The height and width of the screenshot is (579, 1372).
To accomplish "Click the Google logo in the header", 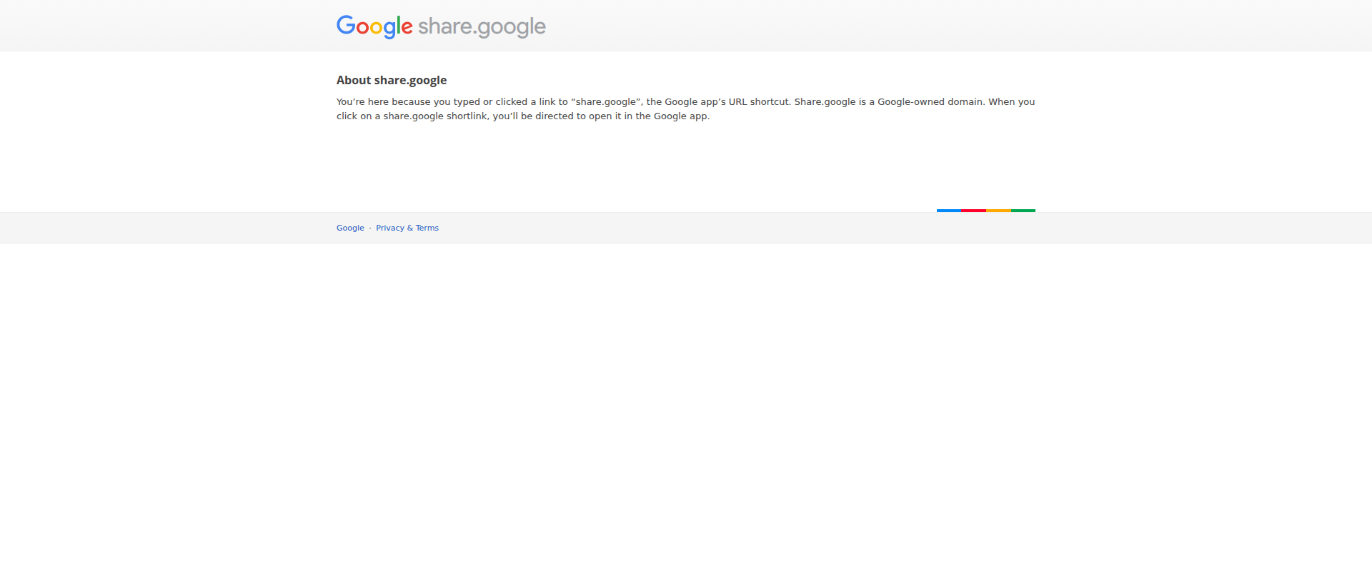I will tap(374, 26).
